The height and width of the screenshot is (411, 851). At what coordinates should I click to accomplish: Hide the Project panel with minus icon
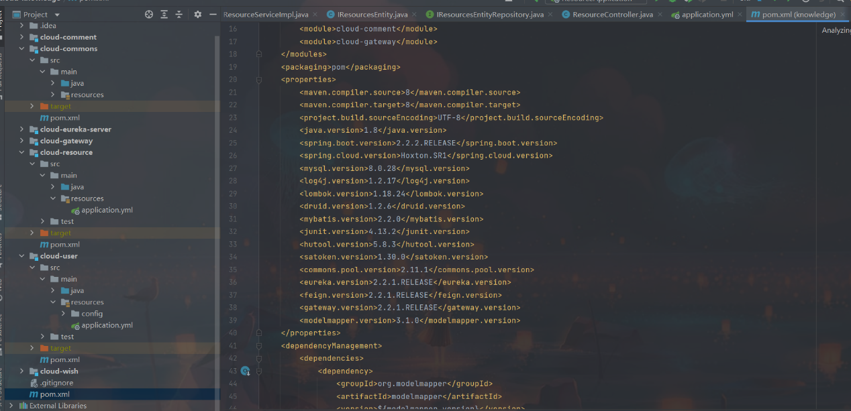point(213,14)
